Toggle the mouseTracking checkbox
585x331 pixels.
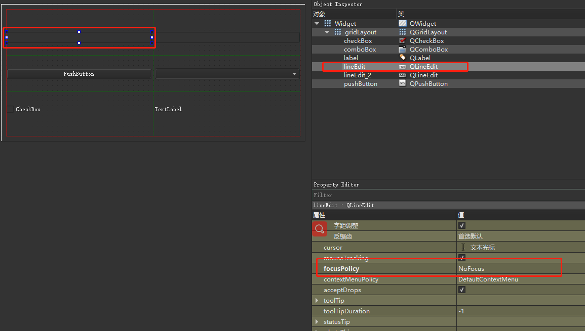[x=461, y=258]
